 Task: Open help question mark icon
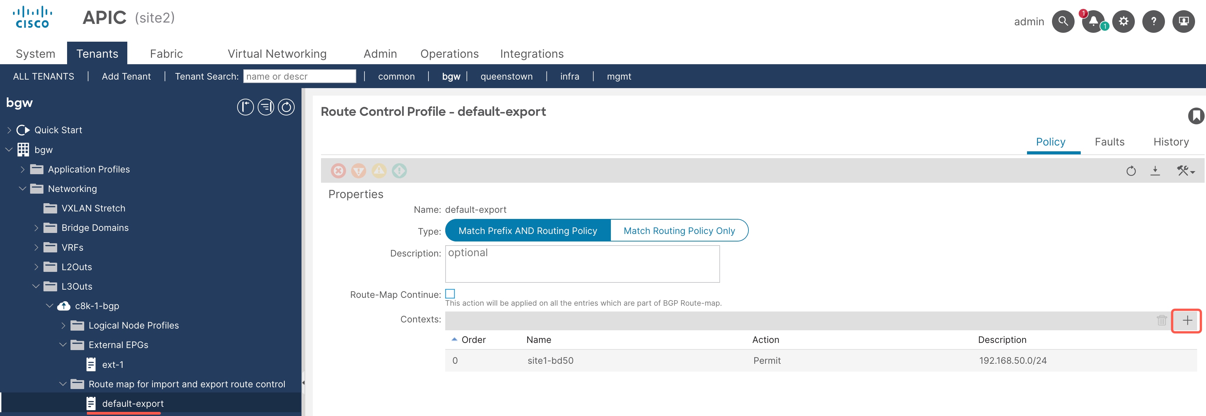tap(1153, 22)
